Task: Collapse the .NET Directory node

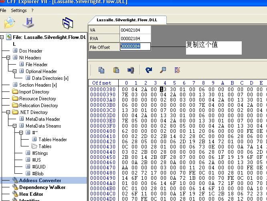Action: pos(8,112)
